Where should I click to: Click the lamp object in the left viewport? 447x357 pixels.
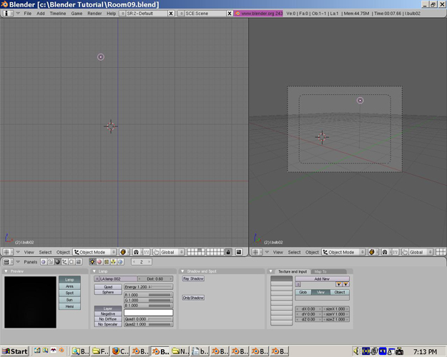click(x=101, y=57)
